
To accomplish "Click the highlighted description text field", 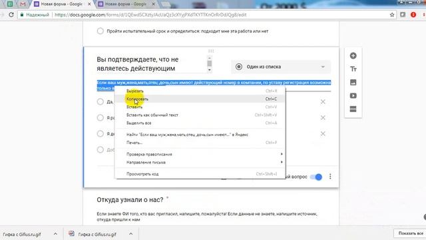I will (214, 85).
